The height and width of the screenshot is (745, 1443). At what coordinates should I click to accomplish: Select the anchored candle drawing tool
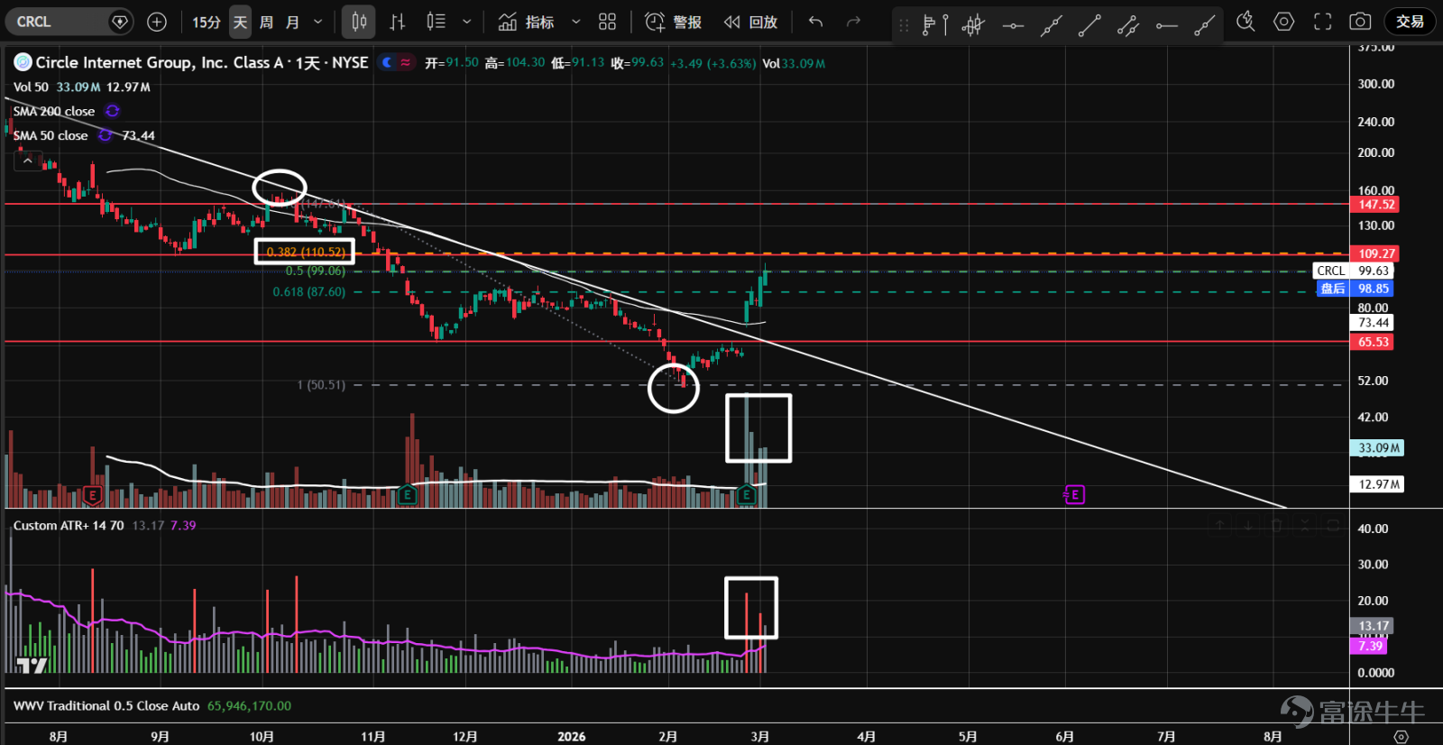point(973,24)
